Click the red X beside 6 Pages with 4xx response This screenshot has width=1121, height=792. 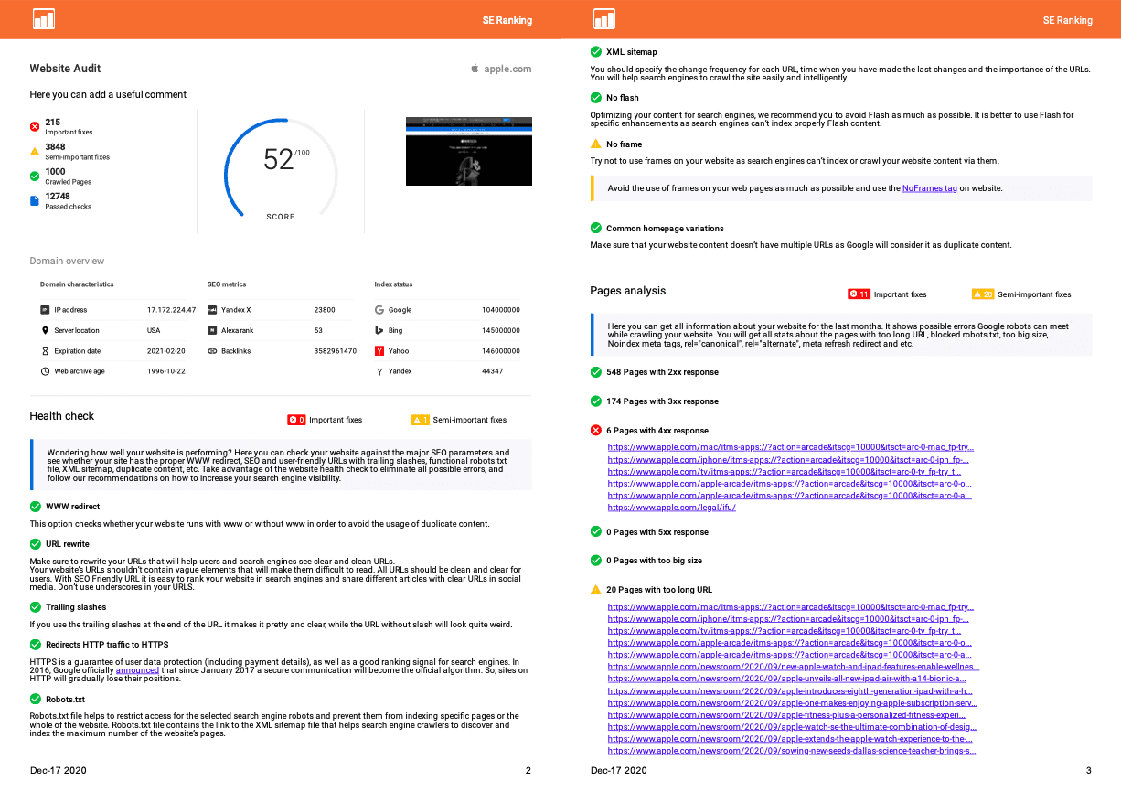click(596, 431)
